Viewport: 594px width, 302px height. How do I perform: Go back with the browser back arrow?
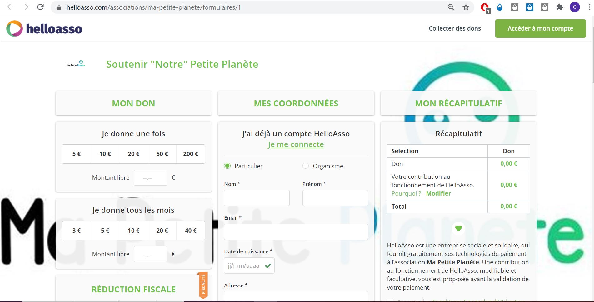pyautogui.click(x=10, y=7)
